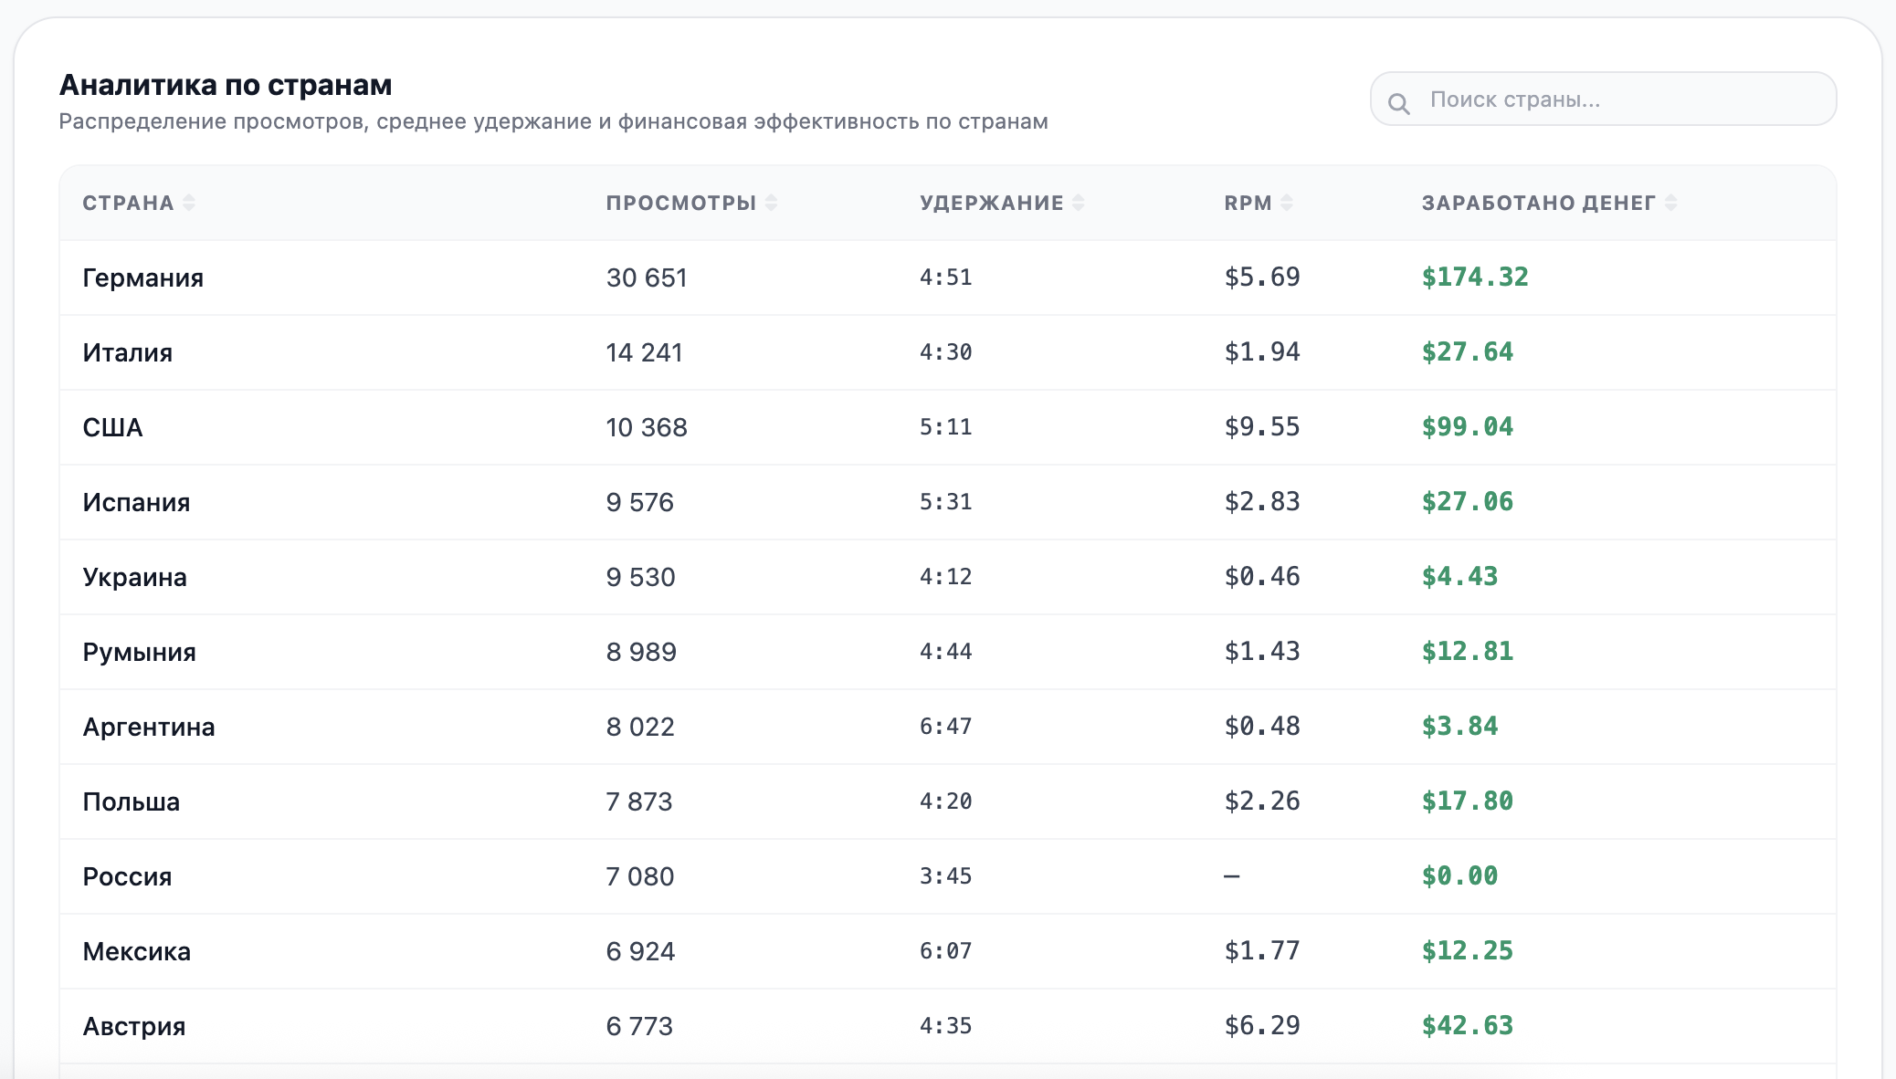Sort by the 'Просмотры' column header

[x=691, y=203]
